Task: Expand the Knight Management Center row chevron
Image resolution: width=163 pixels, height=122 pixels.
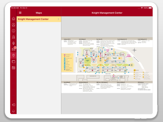Action: 58,19
